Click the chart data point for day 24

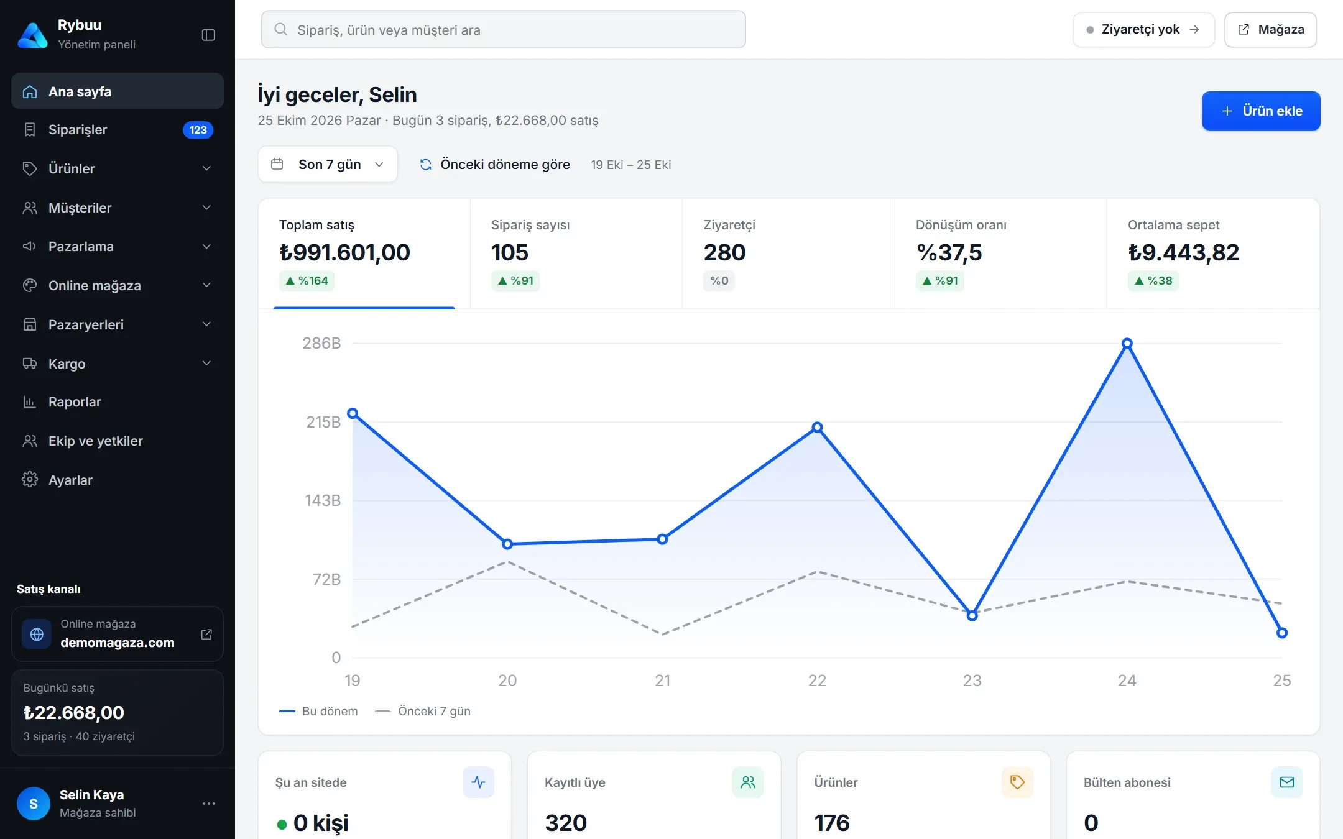(1127, 343)
